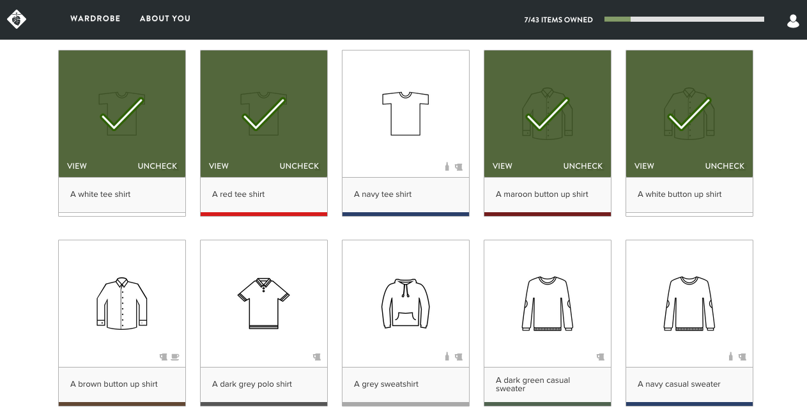Screen dimensions: 807x411
Task: Select the navy tee shirt illustration
Action: [405, 113]
